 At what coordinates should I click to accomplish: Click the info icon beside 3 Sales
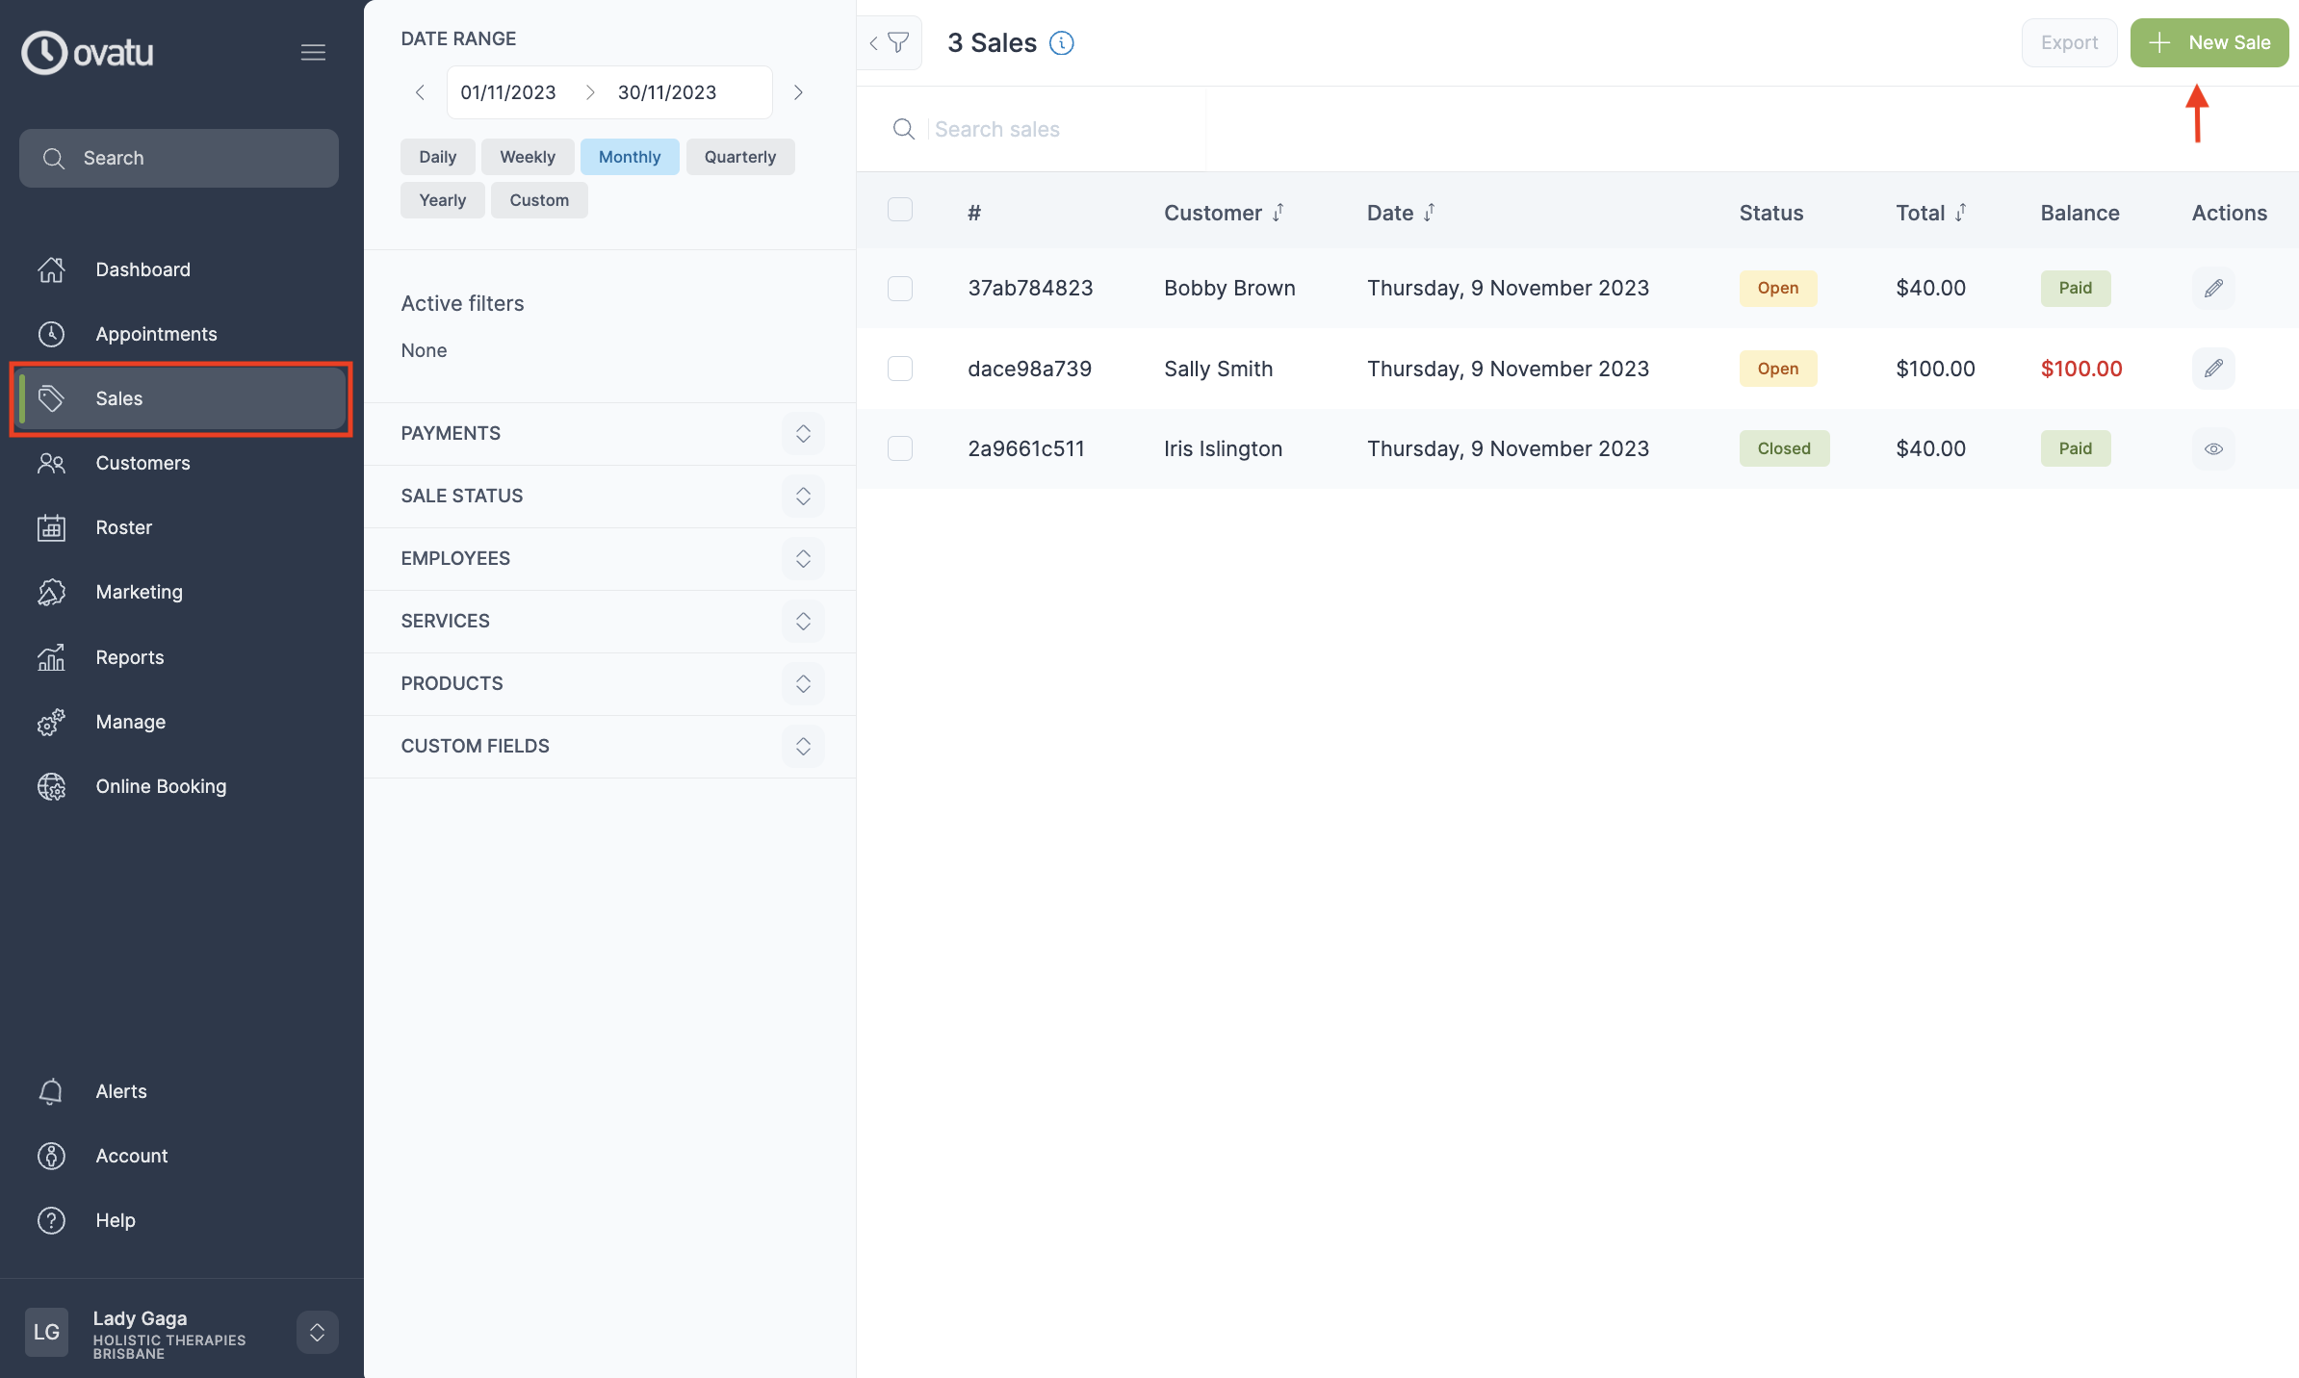point(1061,42)
